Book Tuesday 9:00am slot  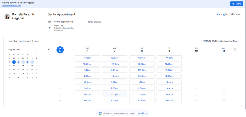[x=87, y=58]
